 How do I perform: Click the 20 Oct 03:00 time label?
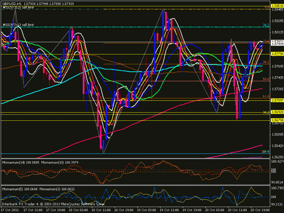pos(214,210)
